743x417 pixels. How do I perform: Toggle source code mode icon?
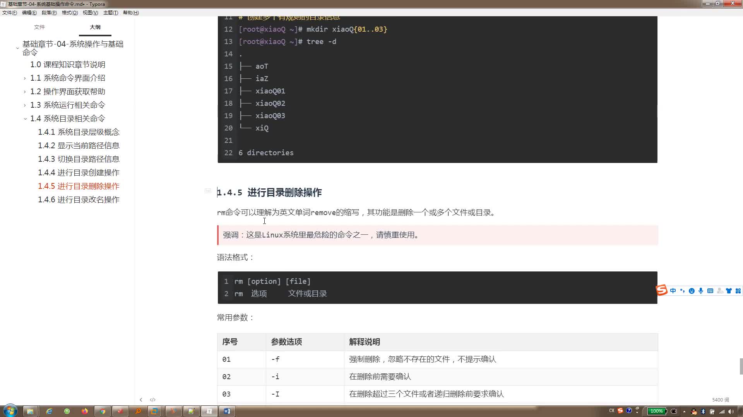click(x=153, y=400)
